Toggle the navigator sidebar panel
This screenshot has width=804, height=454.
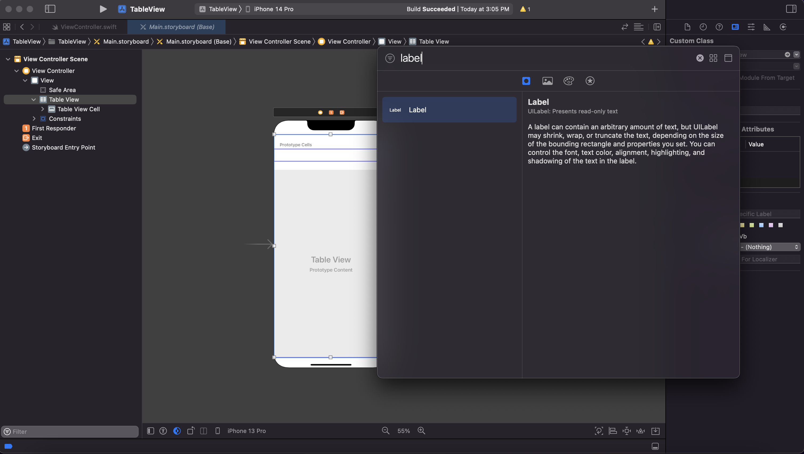coord(50,9)
